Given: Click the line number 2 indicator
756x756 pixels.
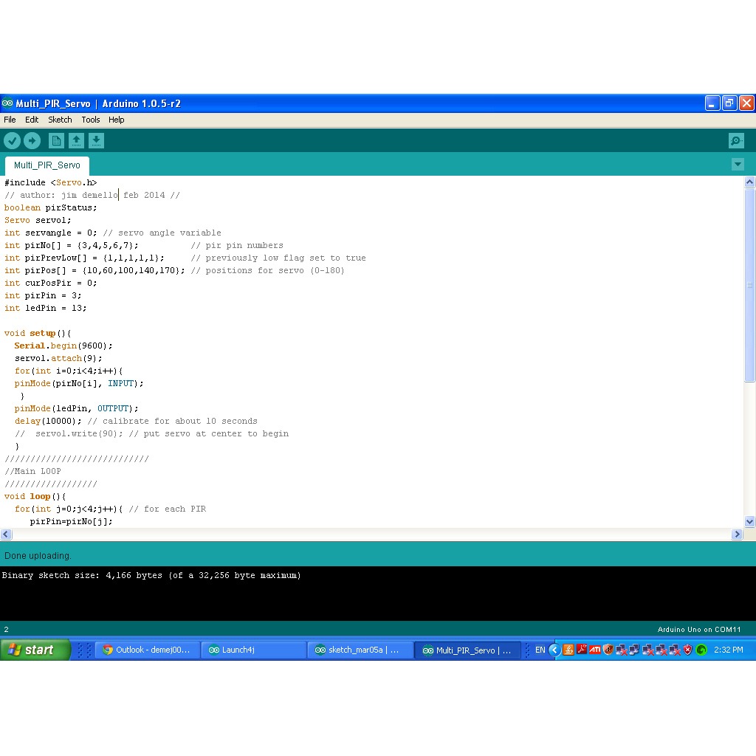Looking at the screenshot, I should point(6,629).
